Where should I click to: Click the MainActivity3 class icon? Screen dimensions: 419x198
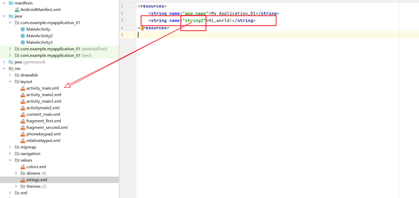tap(23, 42)
